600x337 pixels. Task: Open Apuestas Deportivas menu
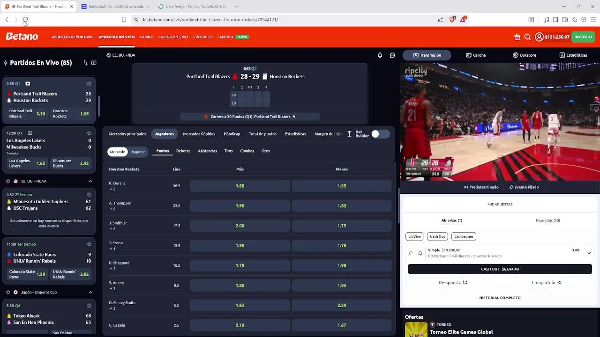(72, 37)
